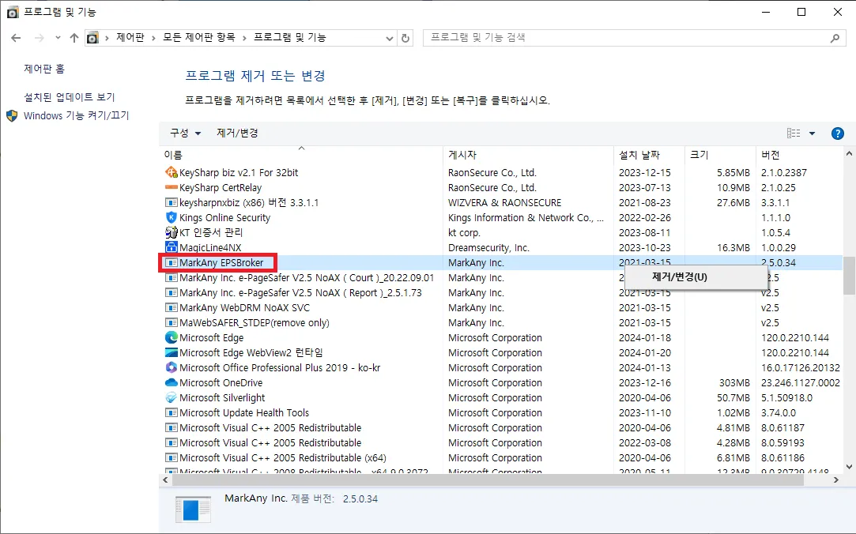Image resolution: width=856 pixels, height=534 pixels.
Task: Sort by the 게시자 column header
Action: click(x=528, y=155)
